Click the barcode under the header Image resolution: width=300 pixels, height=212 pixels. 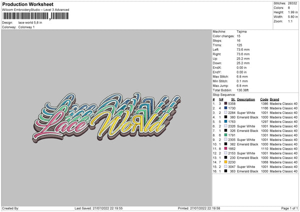[x=35, y=16]
